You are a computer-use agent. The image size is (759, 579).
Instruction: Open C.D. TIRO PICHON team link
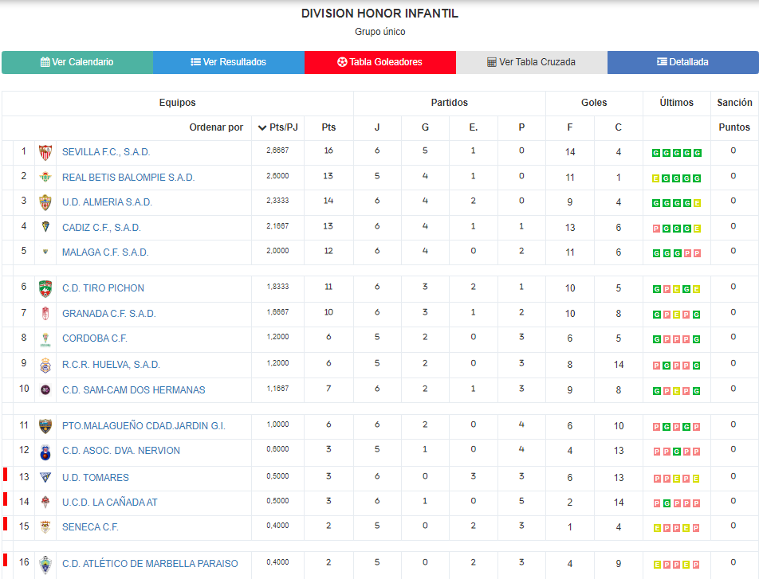(103, 288)
